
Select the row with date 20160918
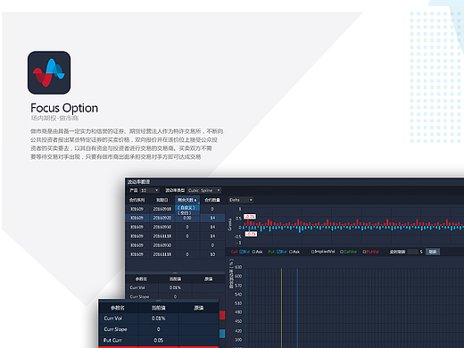click(x=175, y=209)
